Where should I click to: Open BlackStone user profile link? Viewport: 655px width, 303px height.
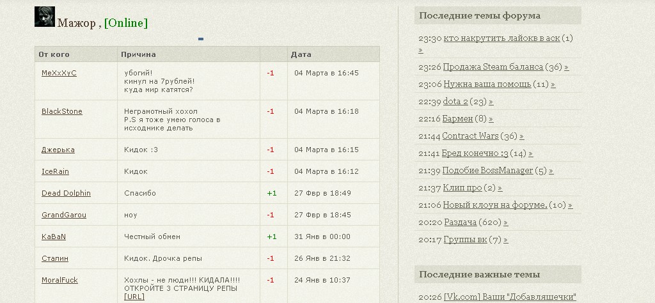coord(62,111)
